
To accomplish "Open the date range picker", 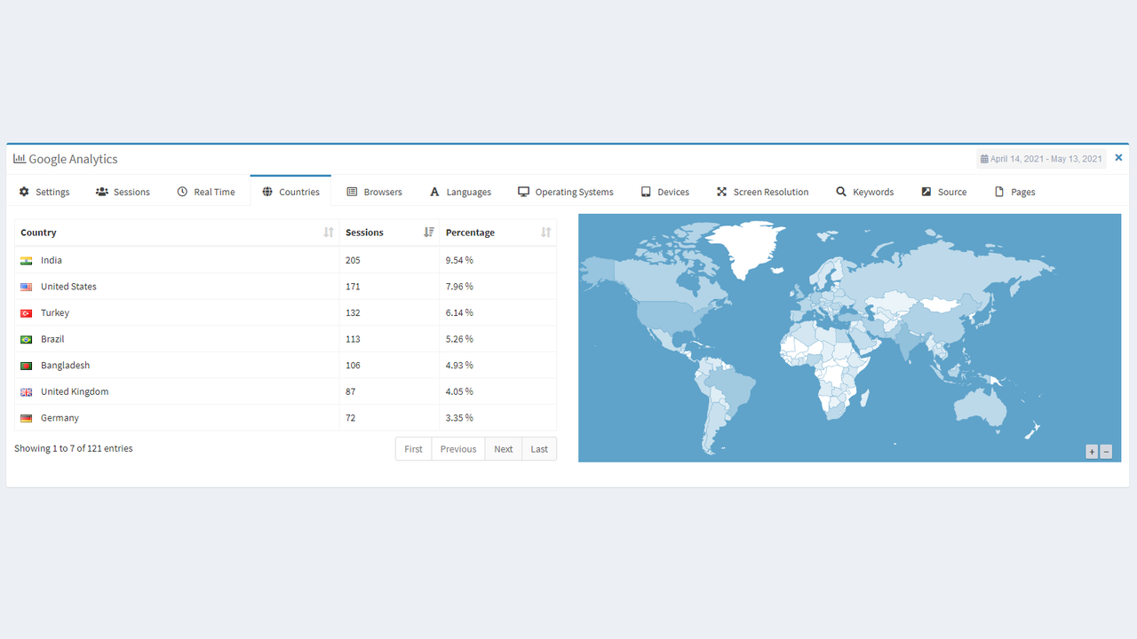I will [x=1041, y=158].
